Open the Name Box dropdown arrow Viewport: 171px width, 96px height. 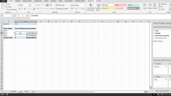pyautogui.click(x=11, y=16)
